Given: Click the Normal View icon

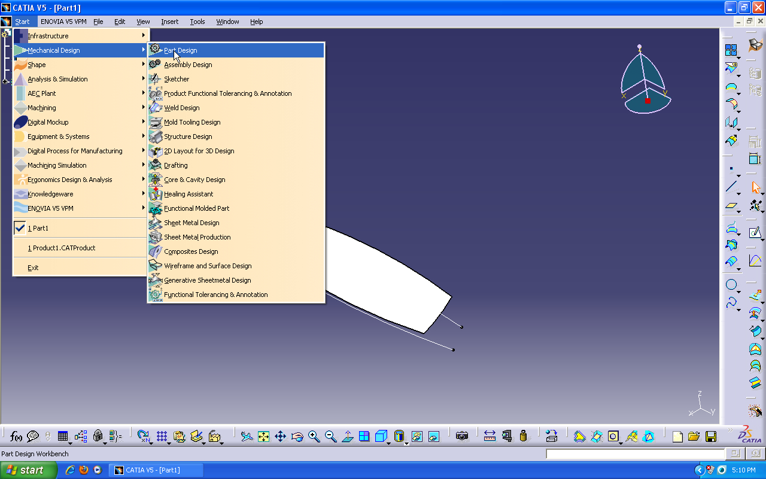Looking at the screenshot, I should (347, 436).
